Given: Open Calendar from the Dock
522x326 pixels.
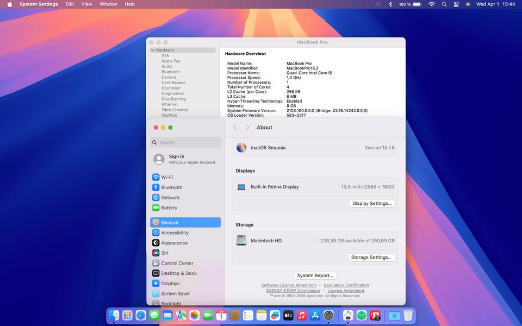Looking at the screenshot, I should click(x=221, y=315).
